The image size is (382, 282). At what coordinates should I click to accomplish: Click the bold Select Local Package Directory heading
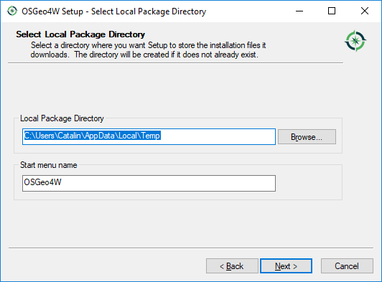point(80,34)
